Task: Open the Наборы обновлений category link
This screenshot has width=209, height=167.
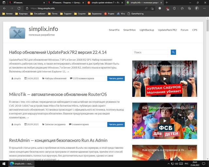Action: tap(56, 78)
